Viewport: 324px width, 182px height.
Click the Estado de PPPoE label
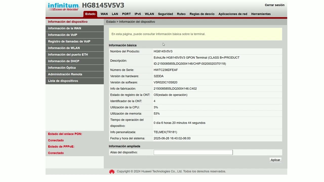click(x=61, y=147)
